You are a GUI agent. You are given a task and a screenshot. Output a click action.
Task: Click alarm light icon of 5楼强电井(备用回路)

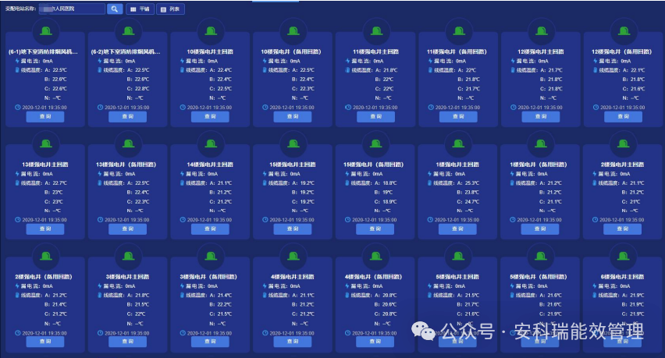pos(541,256)
